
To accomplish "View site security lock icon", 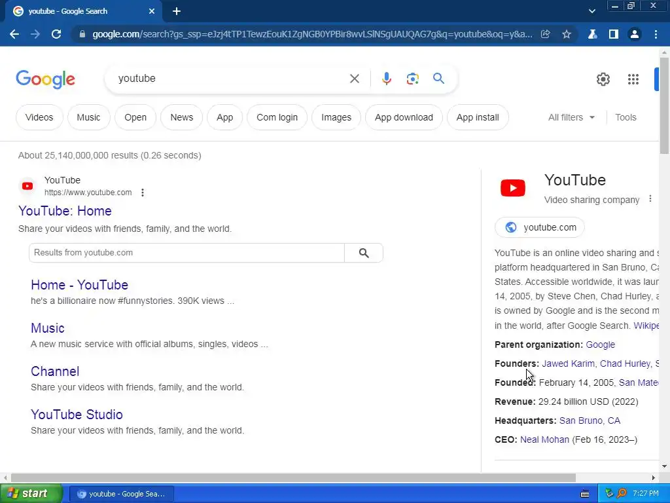I will point(82,34).
